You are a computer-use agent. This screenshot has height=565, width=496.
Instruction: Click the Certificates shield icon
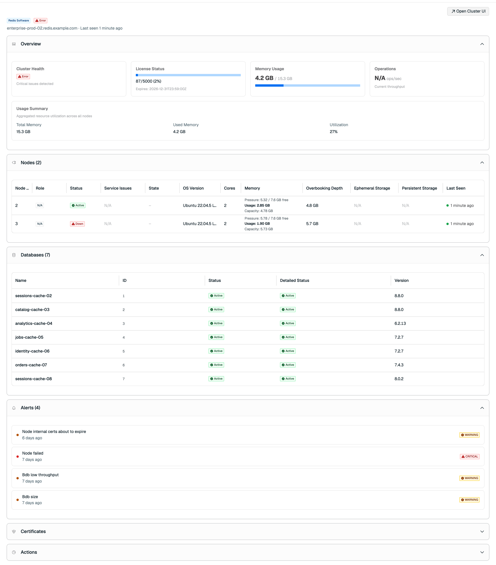(x=14, y=532)
